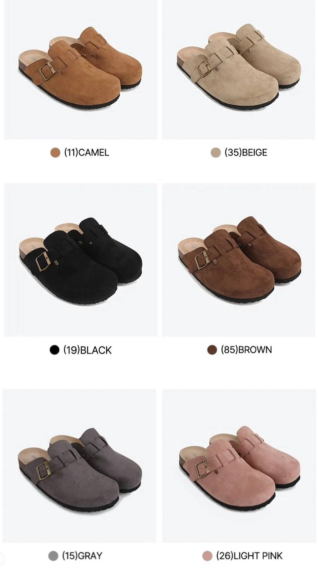
Task: View the brown suede clog photo
Action: [239, 260]
